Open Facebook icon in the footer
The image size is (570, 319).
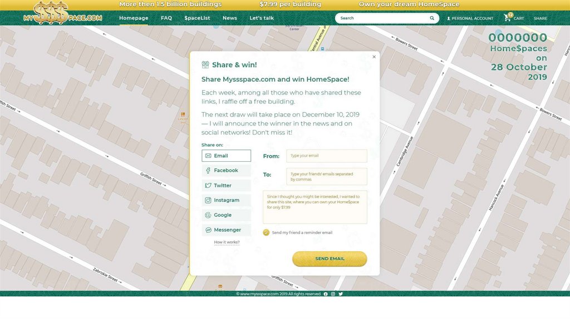pos(326,294)
